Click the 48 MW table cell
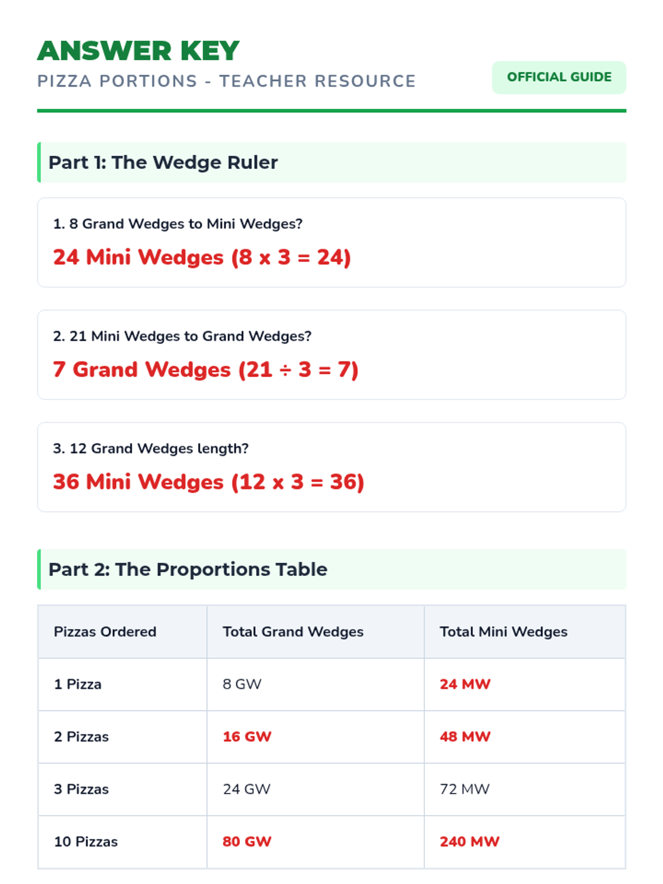The height and width of the screenshot is (884, 663). tap(525, 736)
